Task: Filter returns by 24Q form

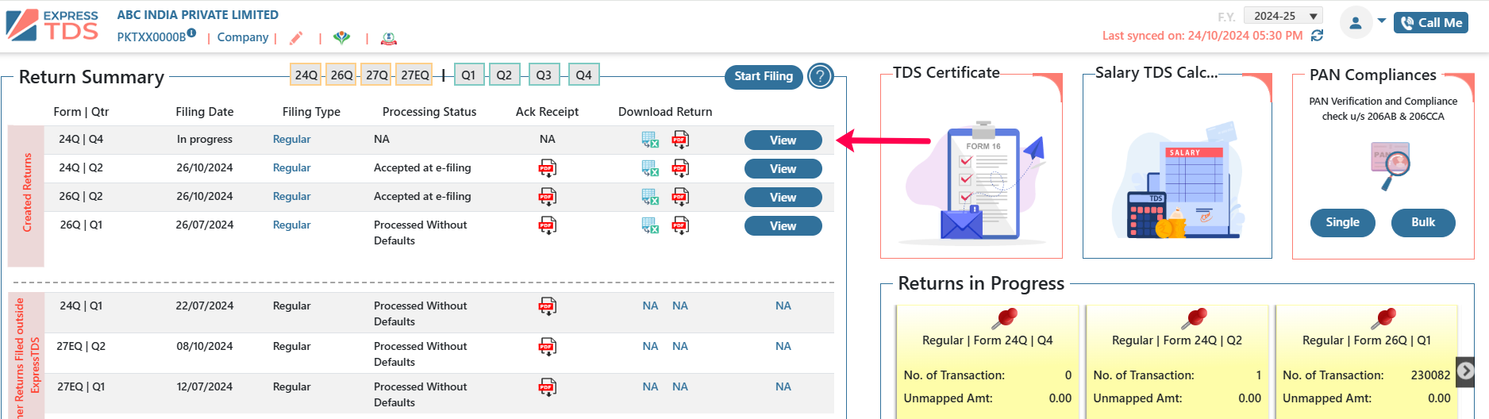Action: pos(306,75)
